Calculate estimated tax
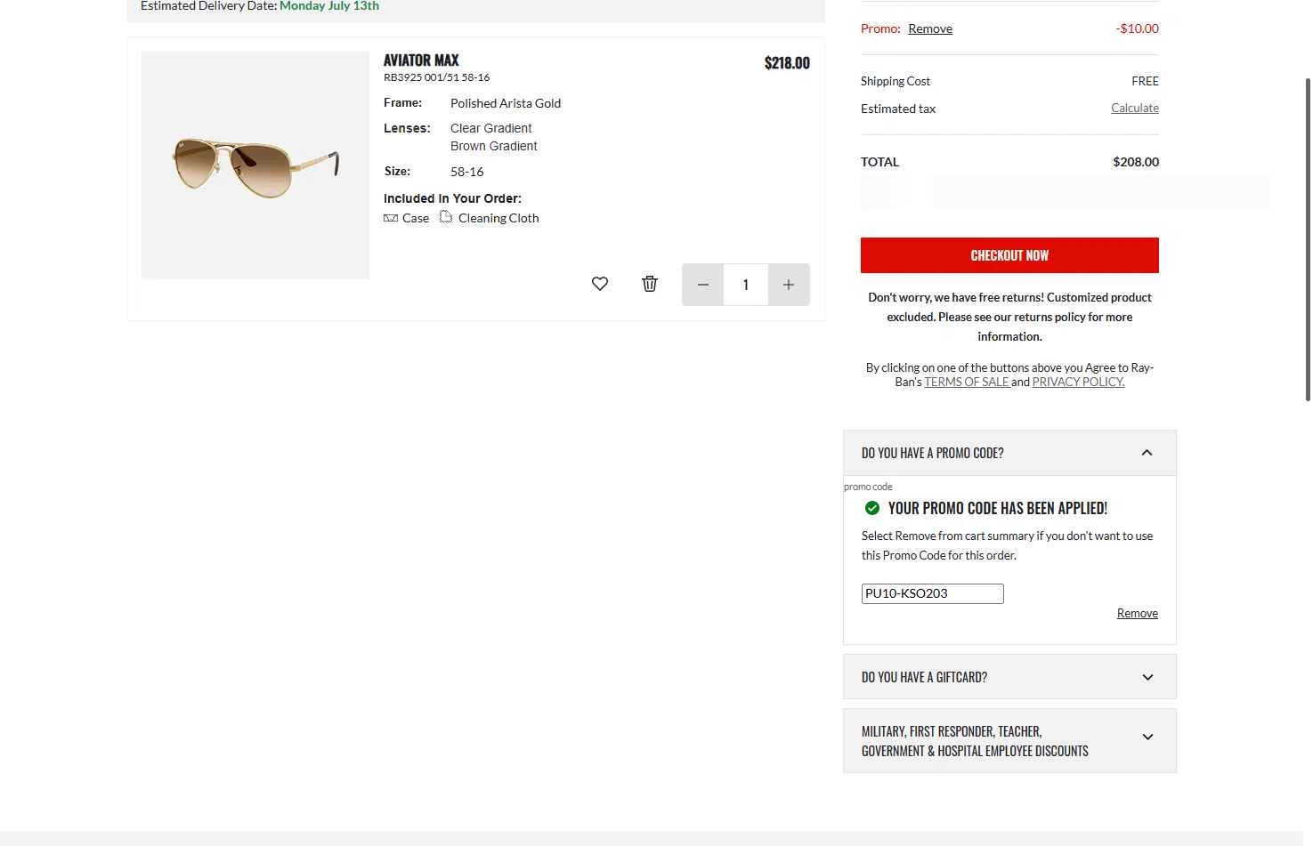The width and height of the screenshot is (1313, 846). [1135, 108]
